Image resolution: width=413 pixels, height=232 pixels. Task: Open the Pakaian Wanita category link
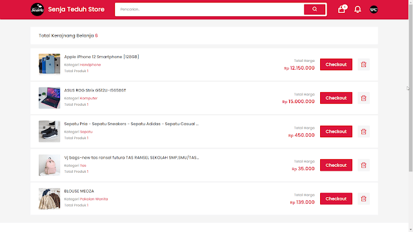tap(94, 199)
